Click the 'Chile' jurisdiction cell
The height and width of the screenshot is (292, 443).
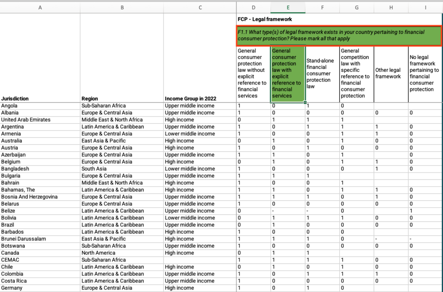[x=40, y=267]
